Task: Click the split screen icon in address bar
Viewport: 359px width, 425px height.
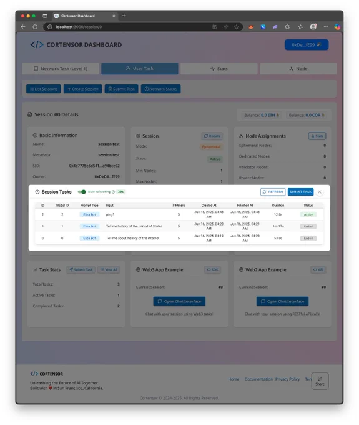Action: pyautogui.click(x=214, y=27)
